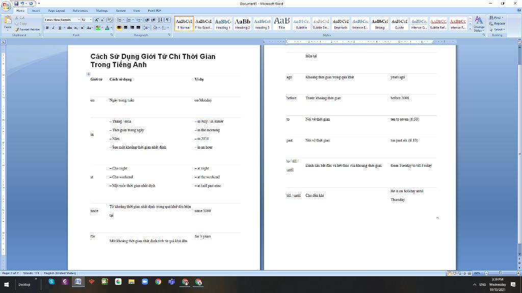Viewport: 522px width, 293px height.
Task: Toggle strikethrough formatting
Action: pyautogui.click(x=69, y=28)
